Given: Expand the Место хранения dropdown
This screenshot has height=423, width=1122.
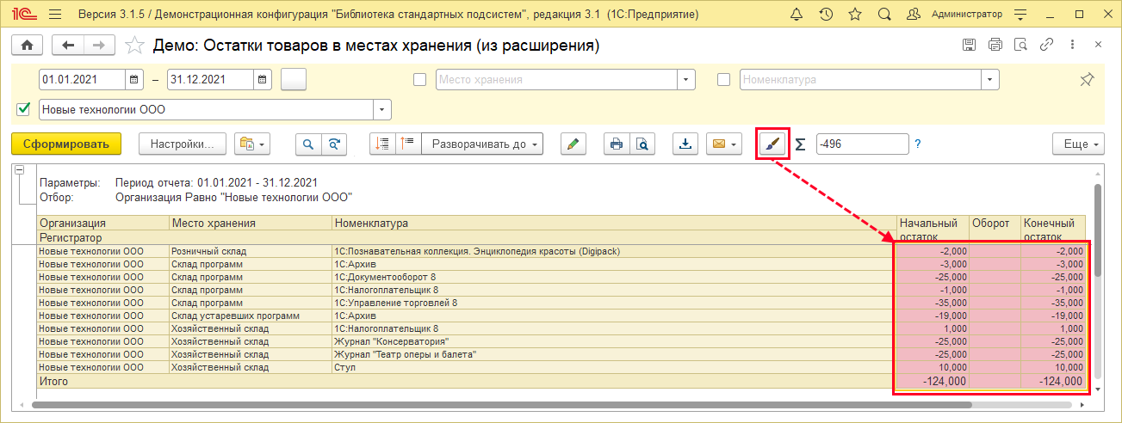Looking at the screenshot, I should 686,79.
